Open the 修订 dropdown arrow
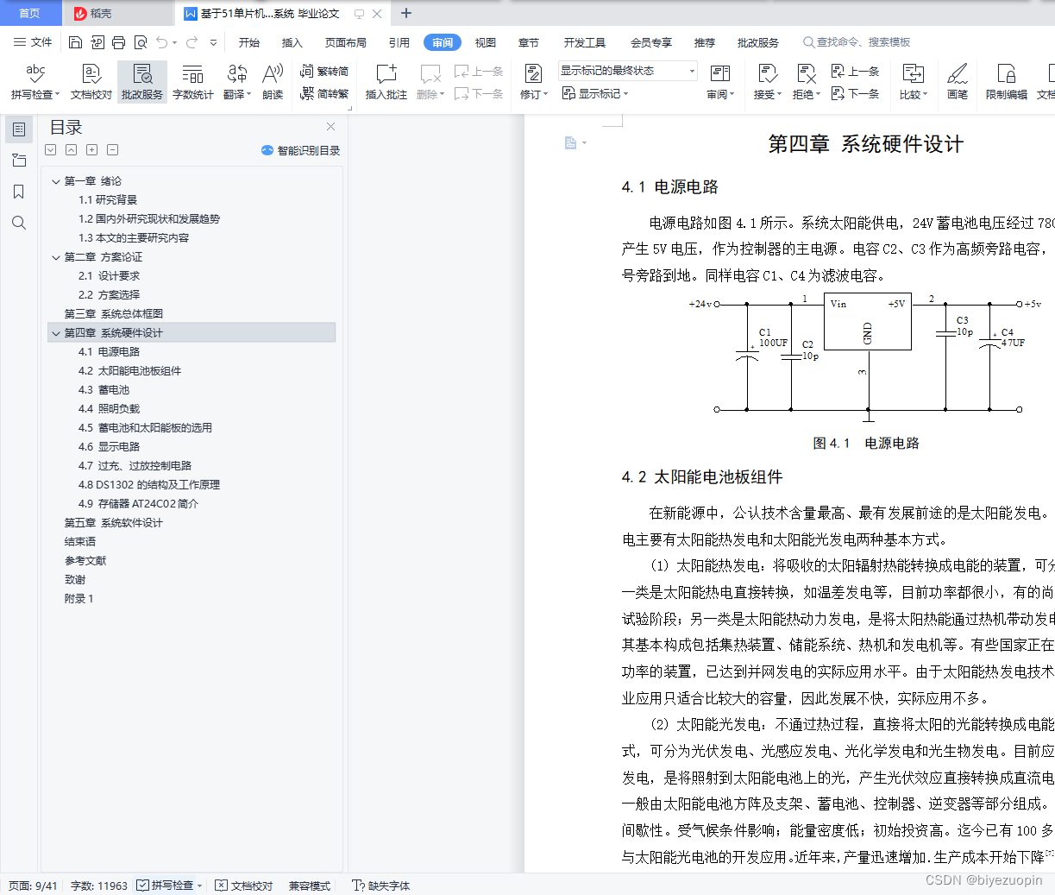This screenshot has height=895, width=1055. pos(544,95)
